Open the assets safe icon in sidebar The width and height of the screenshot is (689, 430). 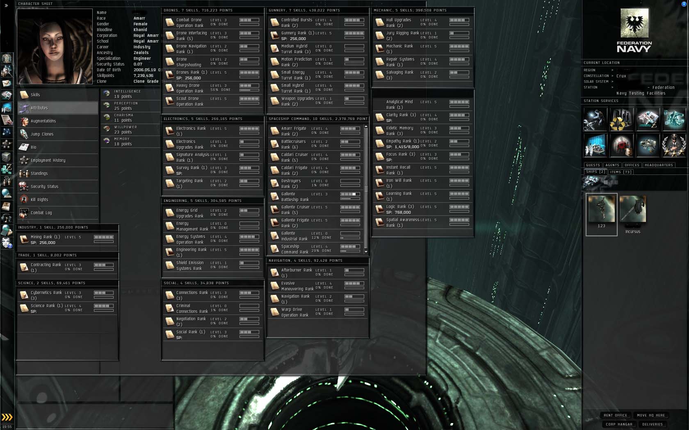(7, 157)
